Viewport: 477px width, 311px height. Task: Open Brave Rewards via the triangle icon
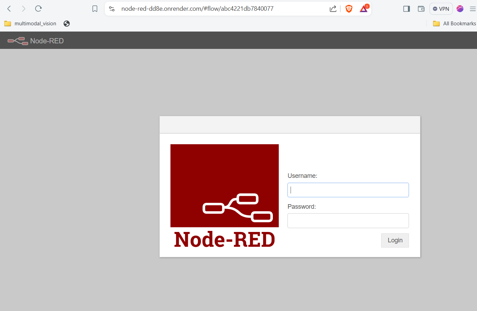point(363,9)
